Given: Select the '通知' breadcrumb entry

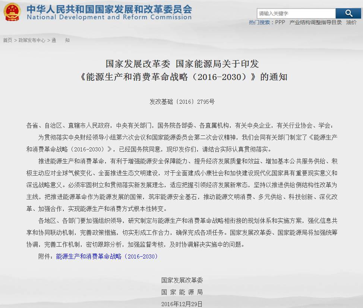Looking at the screenshot, I should coord(60,40).
